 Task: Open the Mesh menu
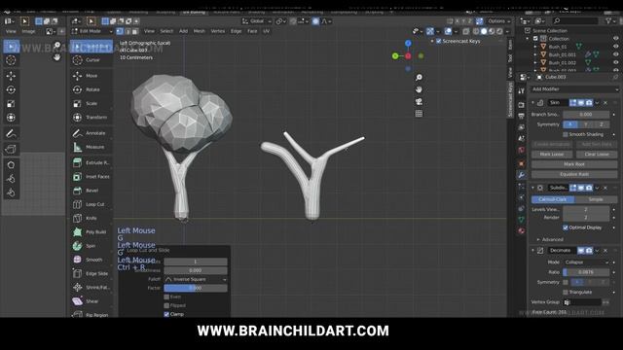click(199, 31)
